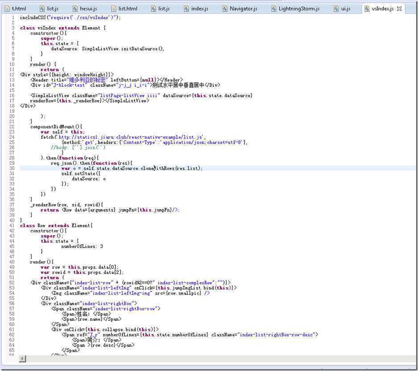Screen dimensions: 418x371
Task: Click 'self.setState({' on line 31
Action: (x=81, y=173)
